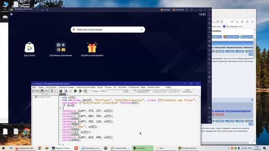Open the Видео menu in the editor
The image size is (269, 151).
point(143,87)
